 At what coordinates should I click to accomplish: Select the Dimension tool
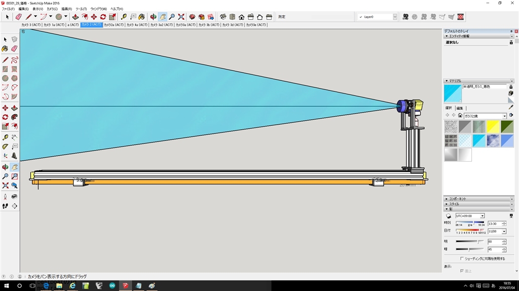pyautogui.click(x=14, y=137)
